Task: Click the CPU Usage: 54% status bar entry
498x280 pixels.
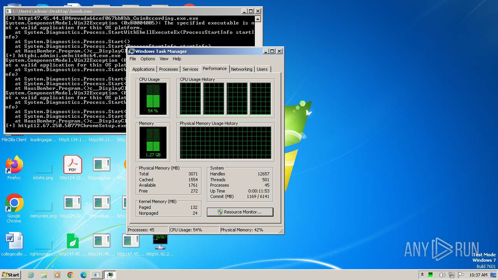Action: pyautogui.click(x=194, y=230)
